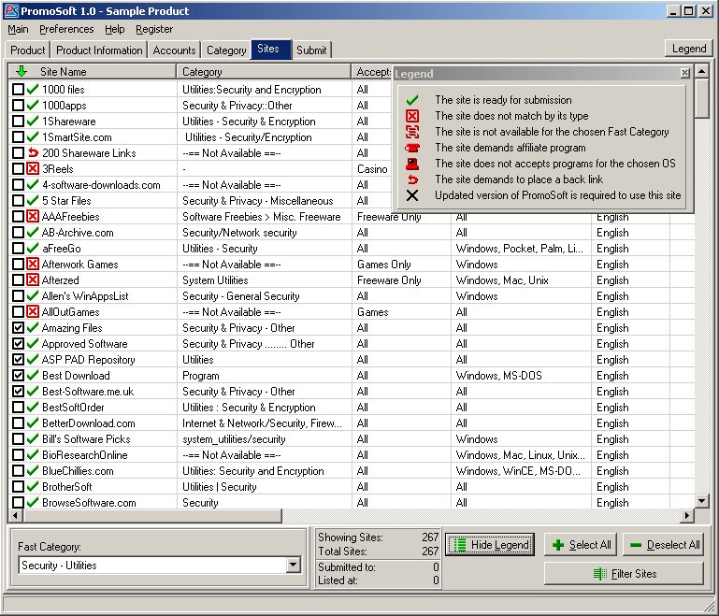Click legend black X updated version icon
This screenshot has width=719, height=616.
pos(412,195)
